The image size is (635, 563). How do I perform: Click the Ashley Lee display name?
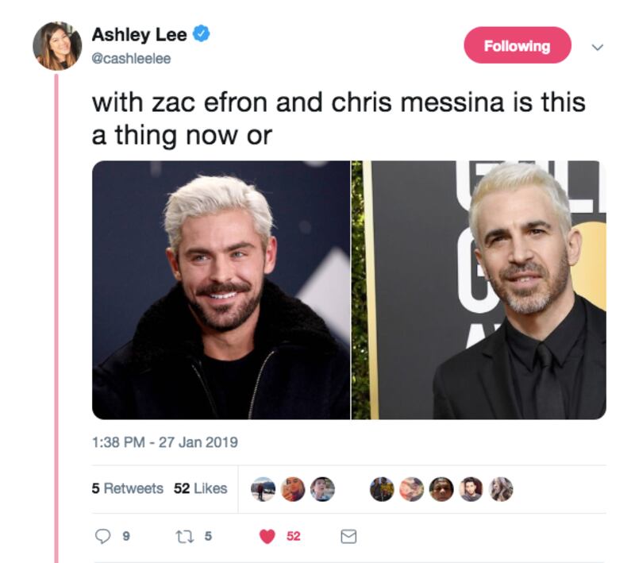click(140, 34)
